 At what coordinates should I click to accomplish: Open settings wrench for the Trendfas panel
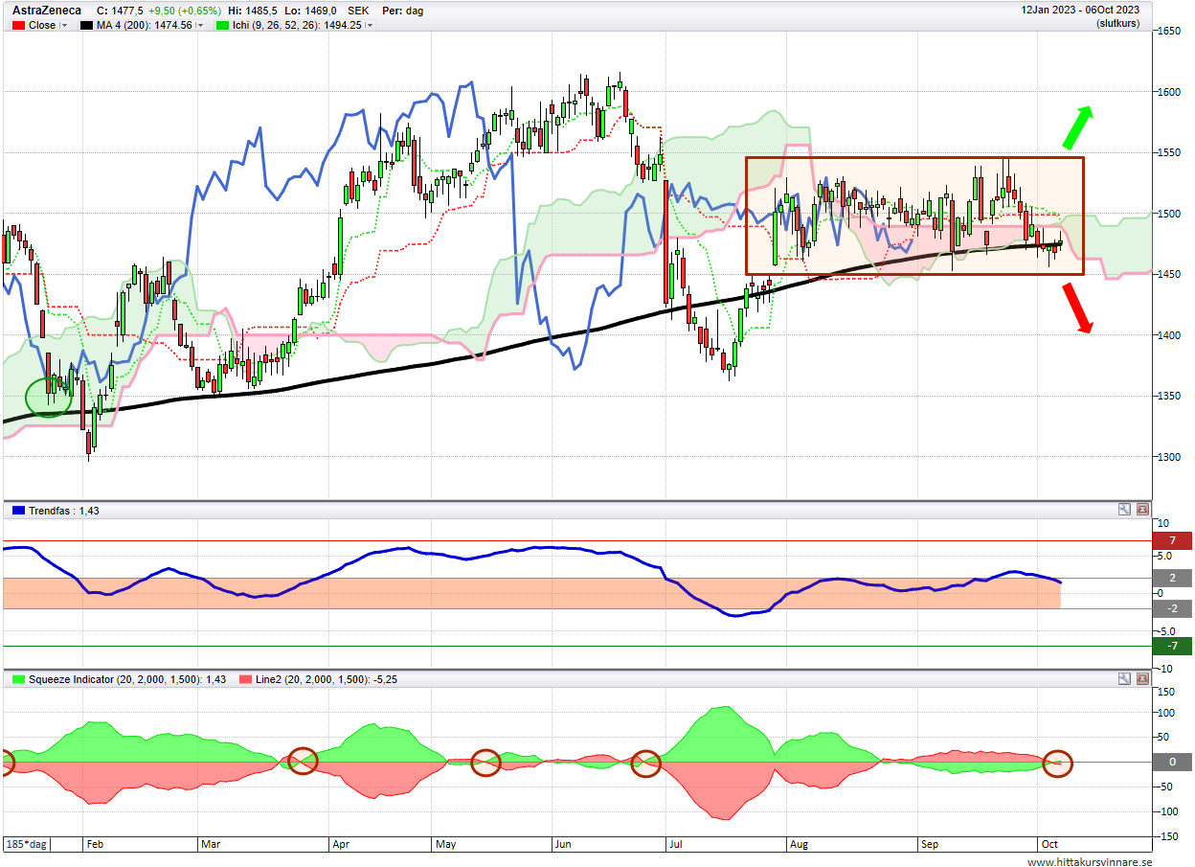[x=1124, y=510]
